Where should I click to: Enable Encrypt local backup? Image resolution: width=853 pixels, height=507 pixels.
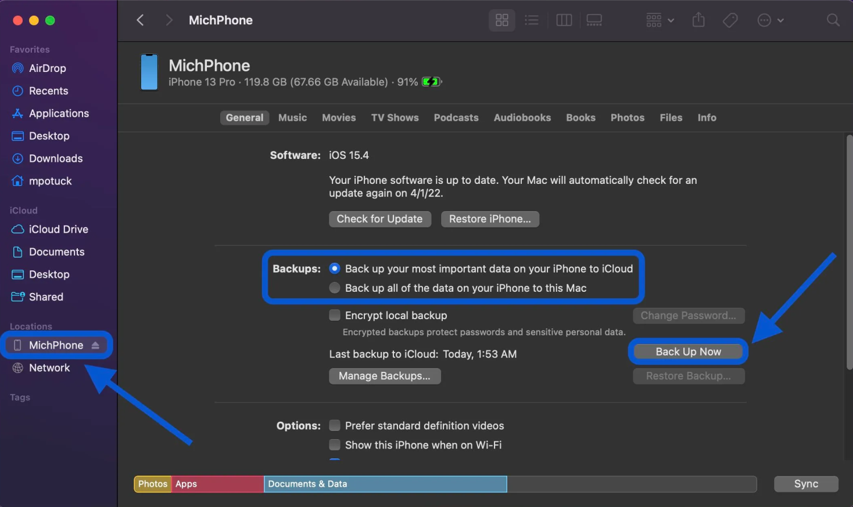335,315
